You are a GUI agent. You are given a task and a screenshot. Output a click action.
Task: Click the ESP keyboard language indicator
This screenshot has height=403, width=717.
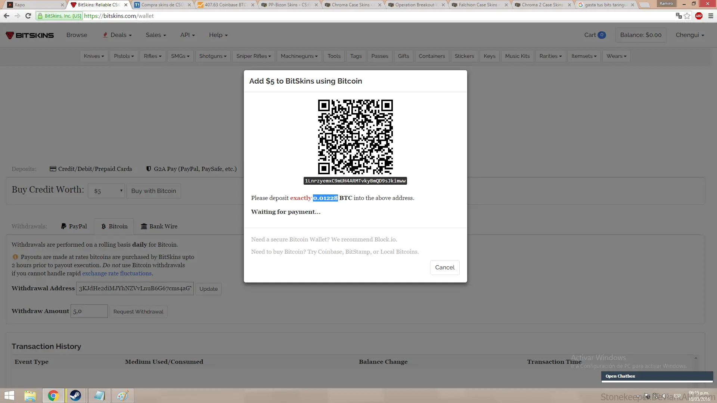click(677, 396)
